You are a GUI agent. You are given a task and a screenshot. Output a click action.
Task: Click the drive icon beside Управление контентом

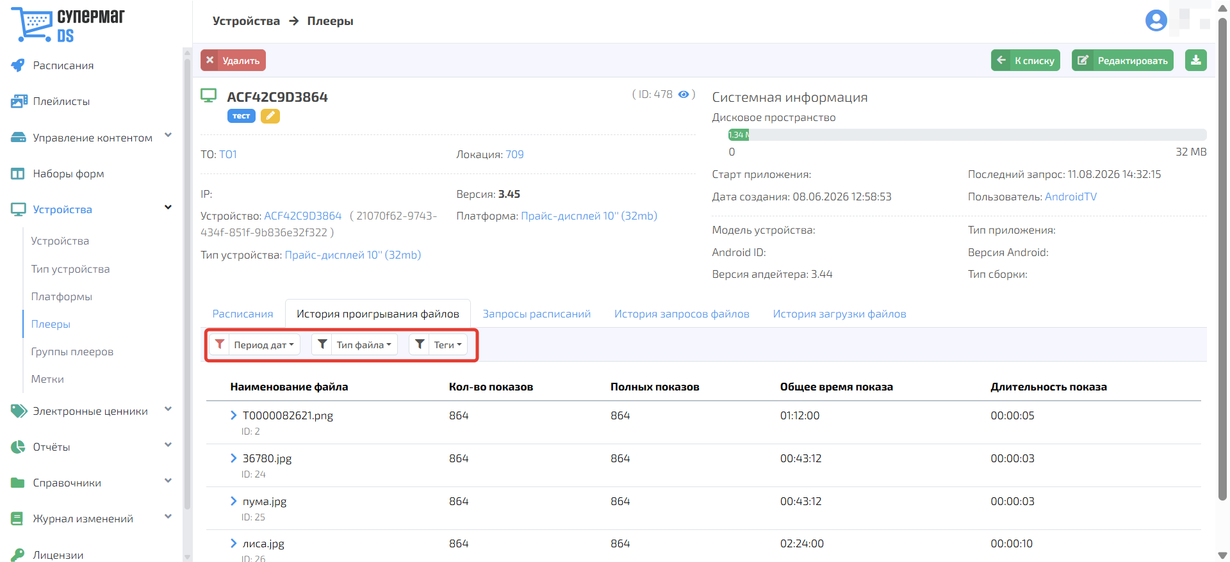coord(19,138)
